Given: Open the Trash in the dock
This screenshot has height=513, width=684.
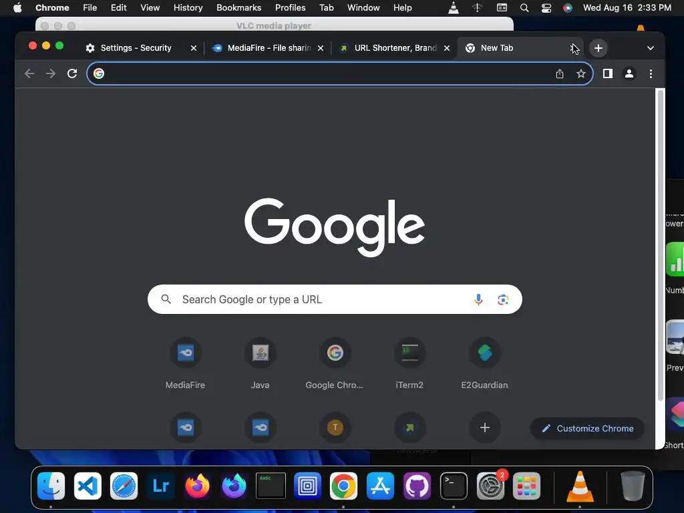Looking at the screenshot, I should point(633,486).
